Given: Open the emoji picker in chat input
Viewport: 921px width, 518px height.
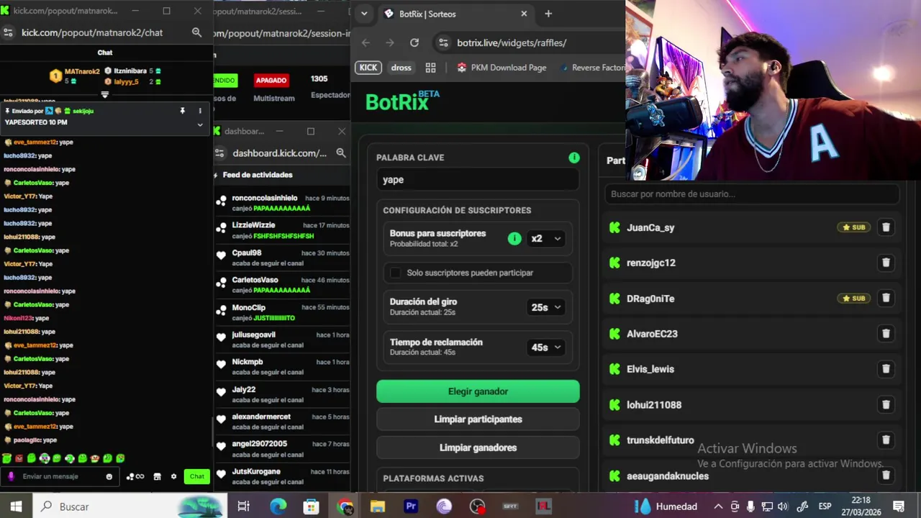Looking at the screenshot, I should pyautogui.click(x=109, y=476).
